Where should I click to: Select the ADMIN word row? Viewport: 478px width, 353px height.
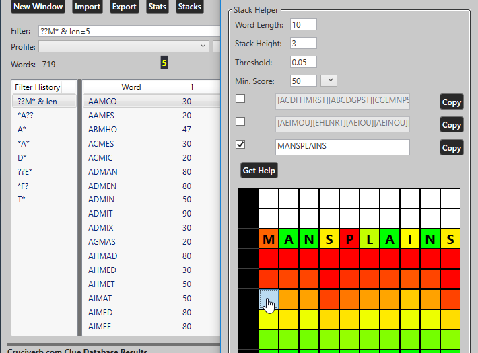coord(151,200)
